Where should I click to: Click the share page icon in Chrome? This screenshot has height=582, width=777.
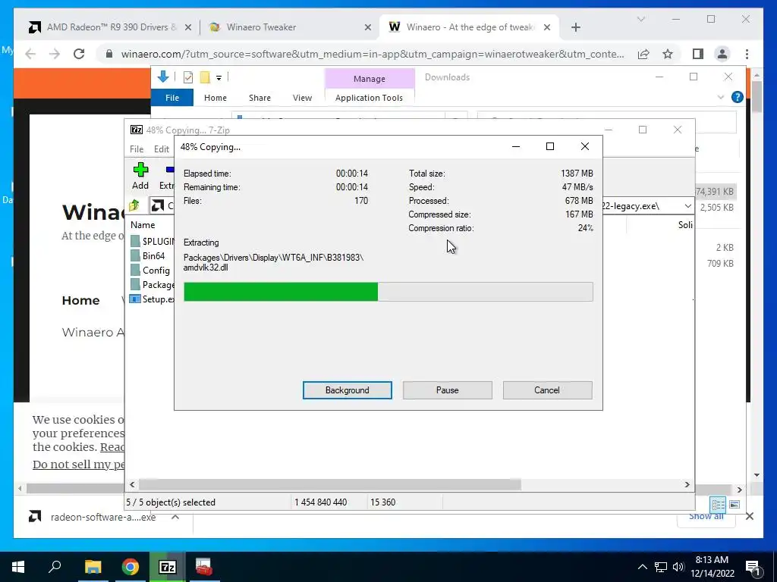643,54
